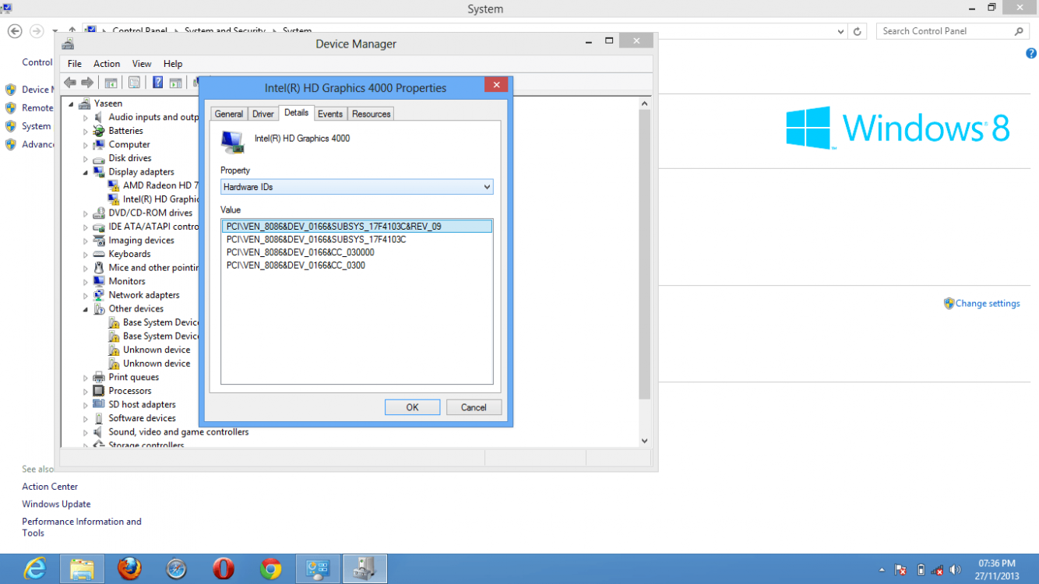Select the Yaseen computer root node
The height and width of the screenshot is (584, 1039).
coord(107,104)
